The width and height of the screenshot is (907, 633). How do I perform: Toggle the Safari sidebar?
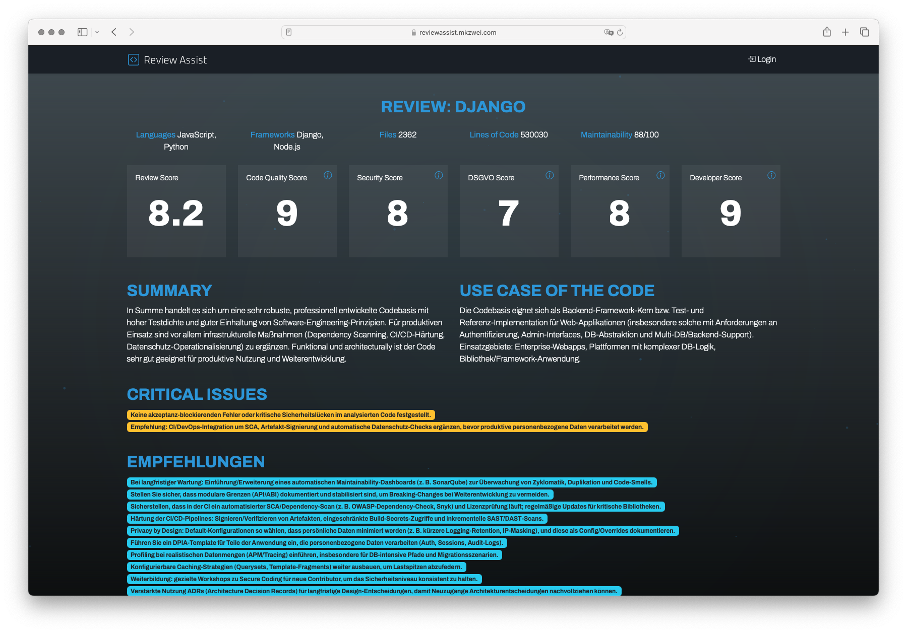point(82,32)
